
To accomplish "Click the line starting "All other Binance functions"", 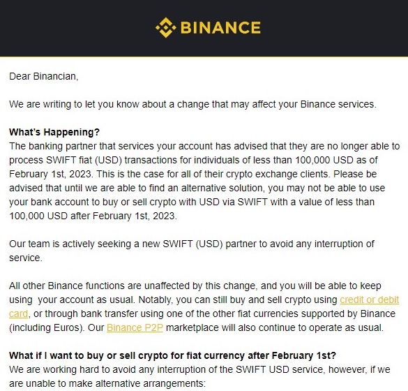I will tap(195, 286).
